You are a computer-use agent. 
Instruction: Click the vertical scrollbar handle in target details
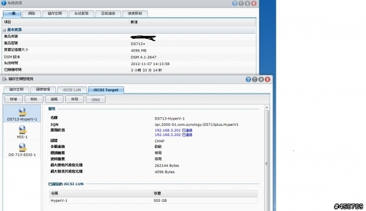[266, 164]
